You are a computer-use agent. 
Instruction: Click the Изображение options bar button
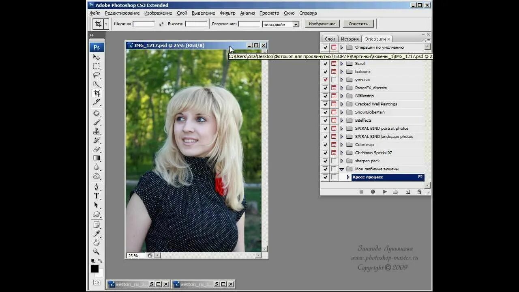click(x=322, y=24)
